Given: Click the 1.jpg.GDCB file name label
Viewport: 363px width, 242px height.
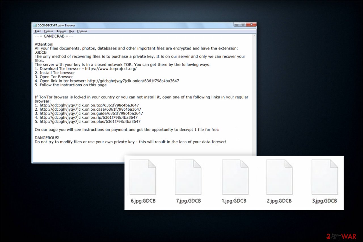Looking at the screenshot, I should 234,201.
